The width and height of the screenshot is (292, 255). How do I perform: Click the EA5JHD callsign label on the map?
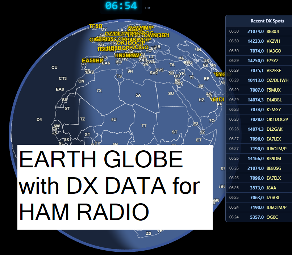pyautogui.click(x=92, y=60)
